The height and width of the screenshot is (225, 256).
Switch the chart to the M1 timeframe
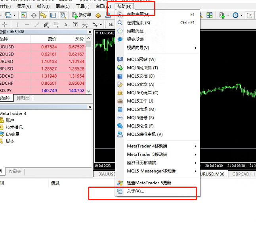111,25
